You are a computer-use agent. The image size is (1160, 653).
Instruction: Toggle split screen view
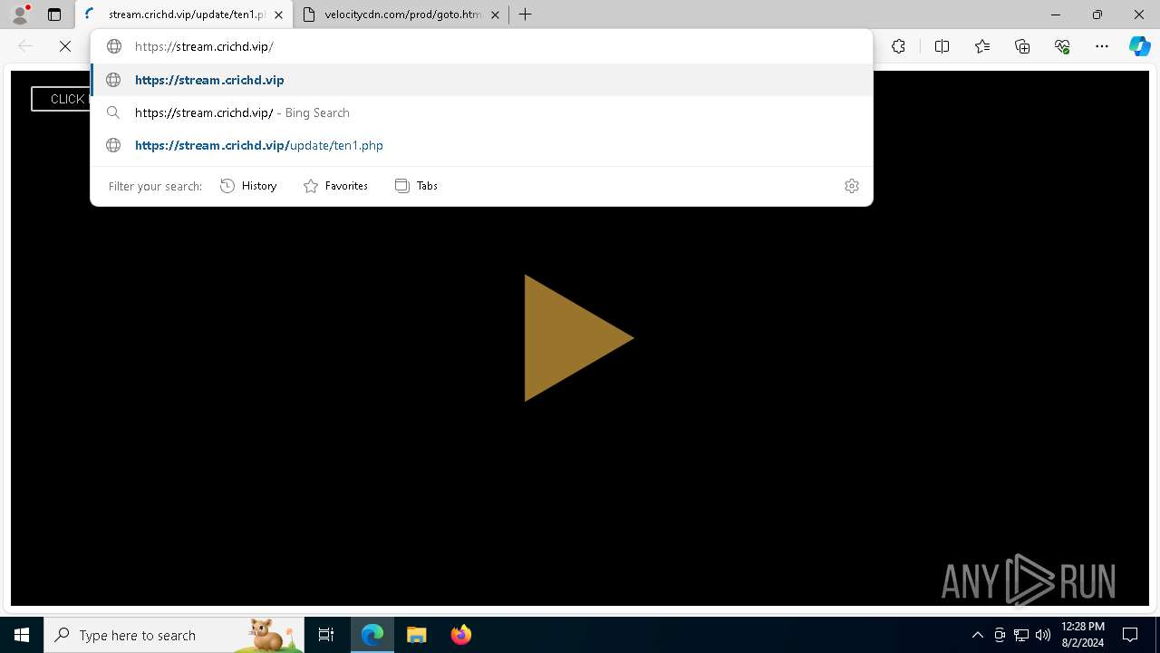[942, 46]
